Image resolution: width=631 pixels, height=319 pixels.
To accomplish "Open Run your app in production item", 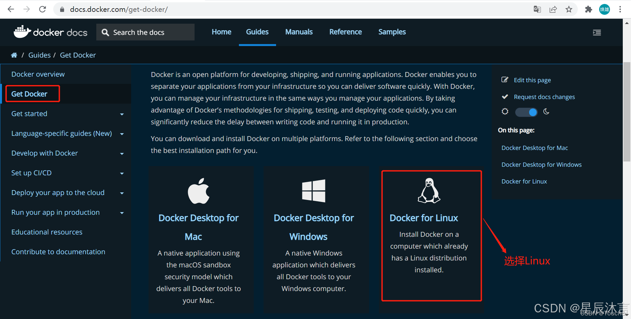I will tap(55, 212).
